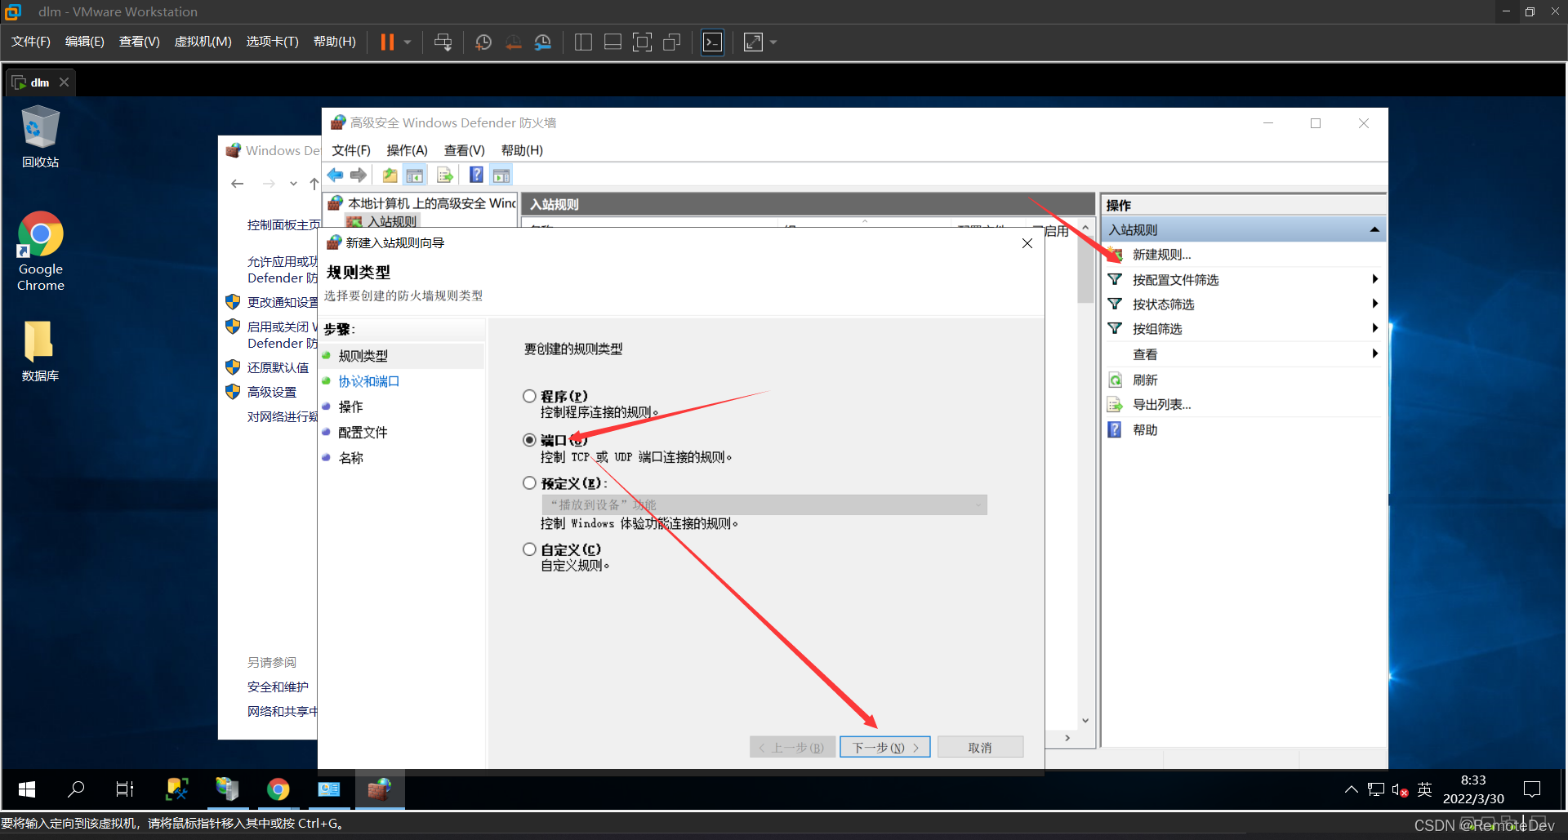
Task: Open the firewall window's 操作(A) menu
Action: [x=408, y=150]
